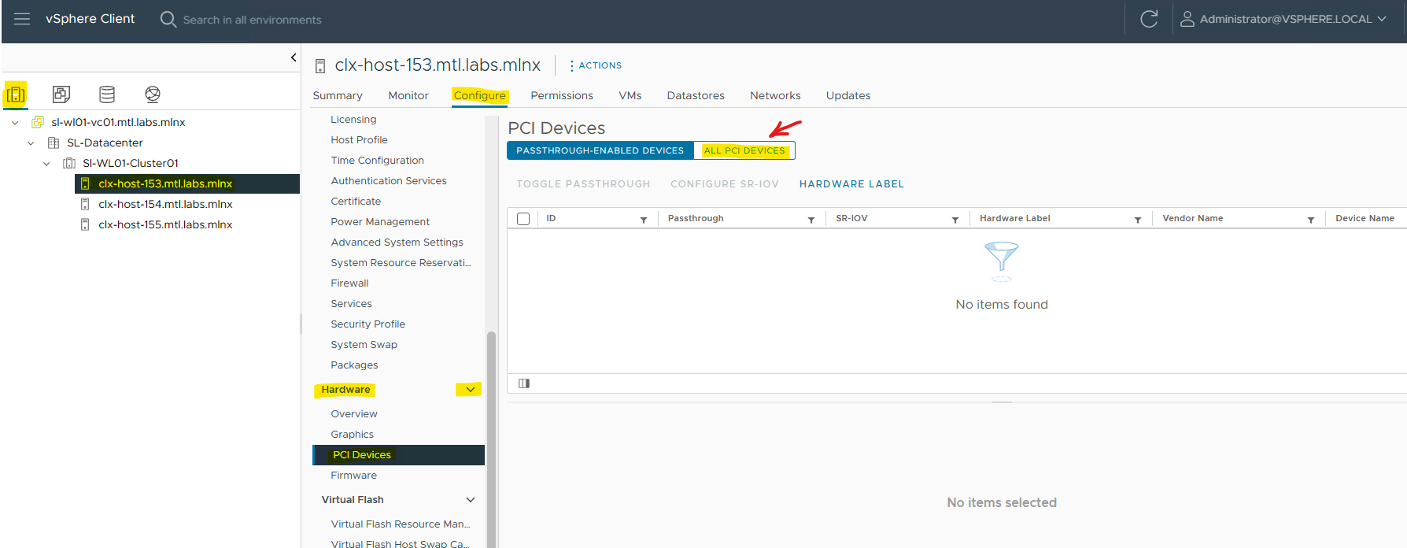Image resolution: width=1407 pixels, height=548 pixels.
Task: Click the SL-Datacenter datacenter icon
Action: [54, 143]
